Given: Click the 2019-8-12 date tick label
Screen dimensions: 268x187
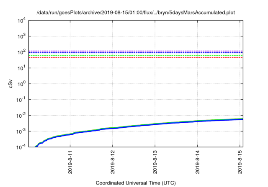Looking at the screenshot, I should (x=113, y=162).
